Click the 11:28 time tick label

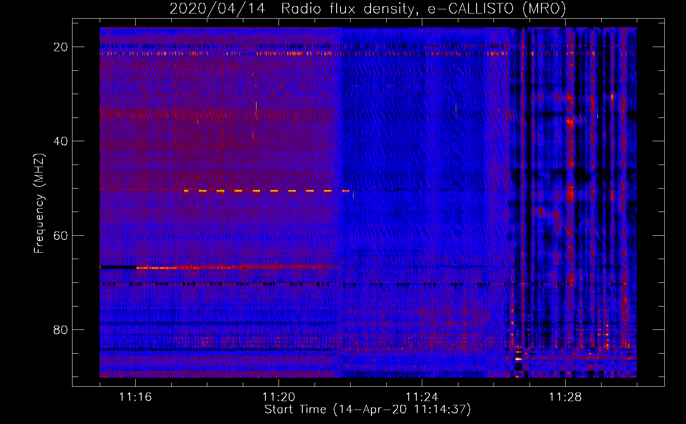565,397
